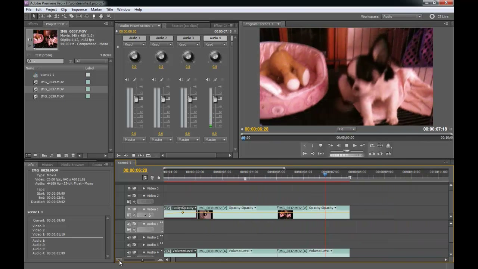
Task: Open Audio 3 Master output dropdown
Action: pos(188,140)
